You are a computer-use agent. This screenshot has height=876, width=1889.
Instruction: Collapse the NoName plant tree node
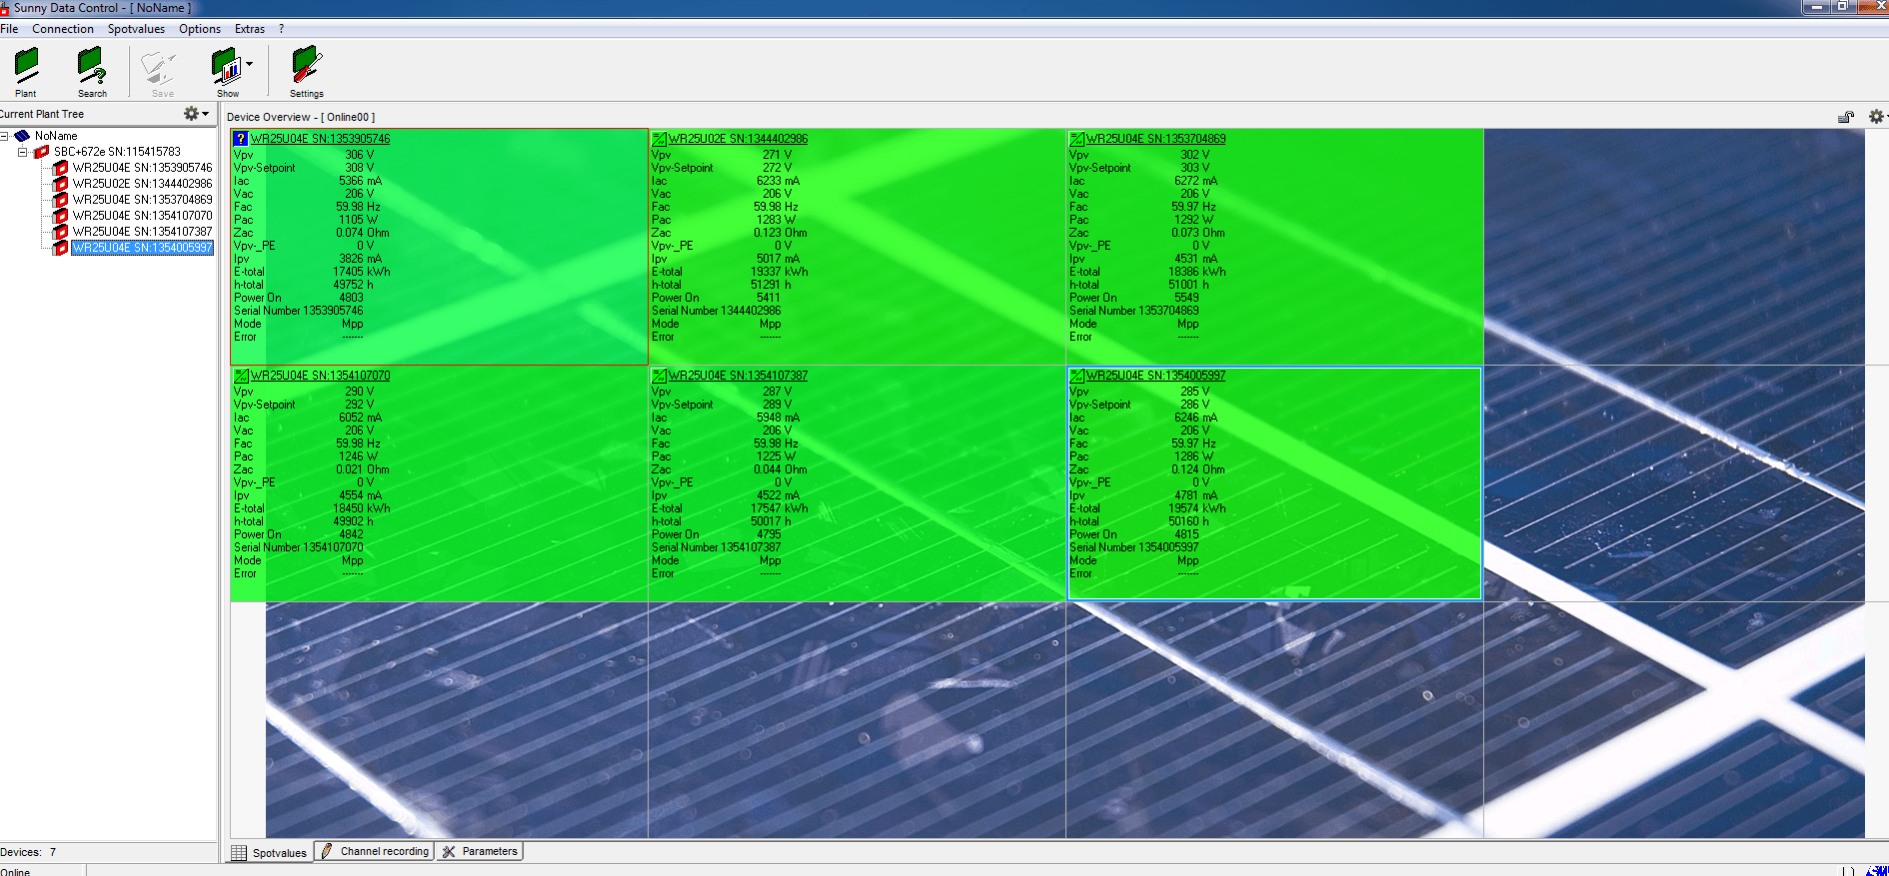coord(5,136)
